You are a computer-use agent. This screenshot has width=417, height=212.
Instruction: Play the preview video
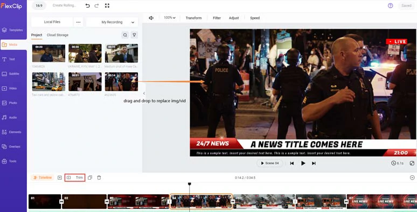tap(303, 163)
